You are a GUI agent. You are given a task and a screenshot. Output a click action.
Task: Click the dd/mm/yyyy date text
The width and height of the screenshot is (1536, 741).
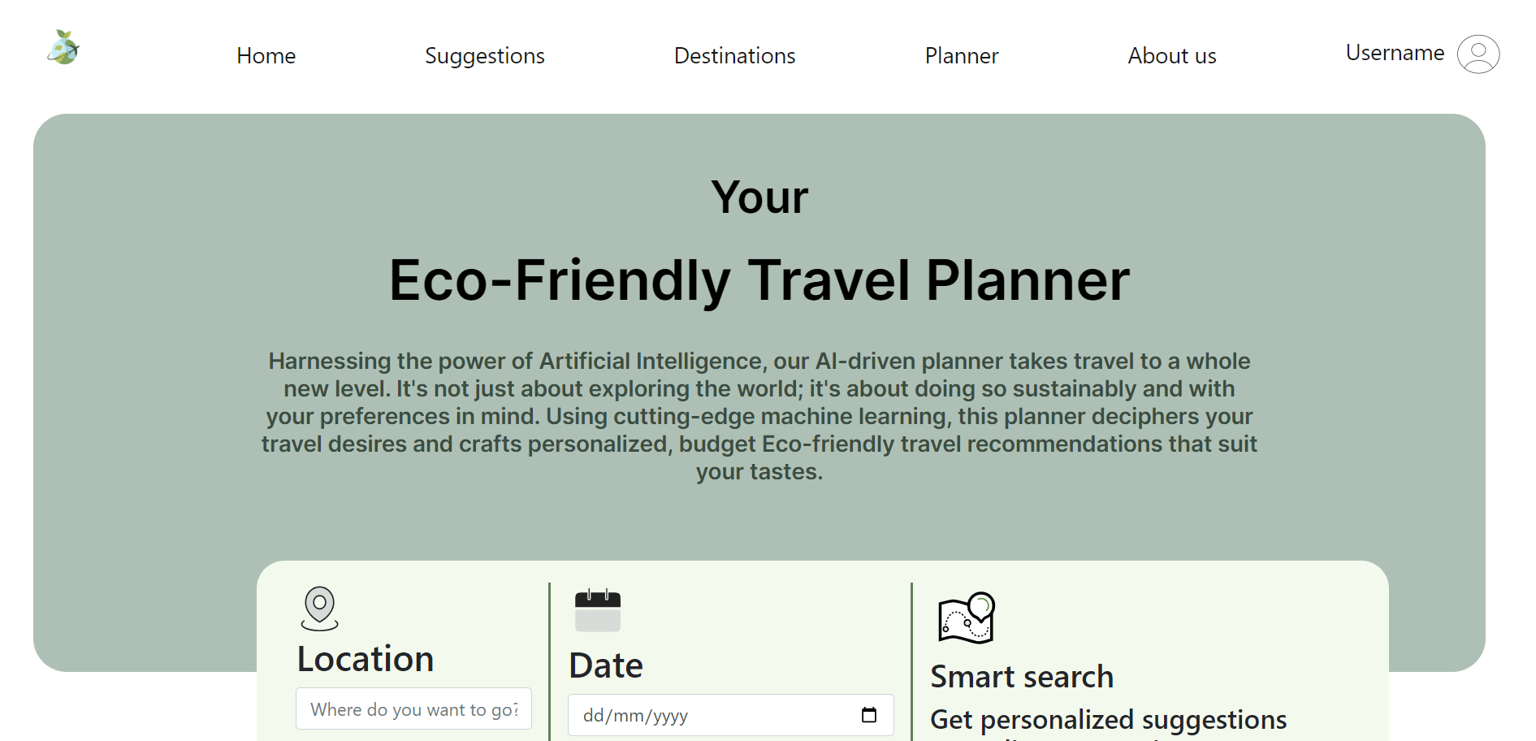(635, 716)
